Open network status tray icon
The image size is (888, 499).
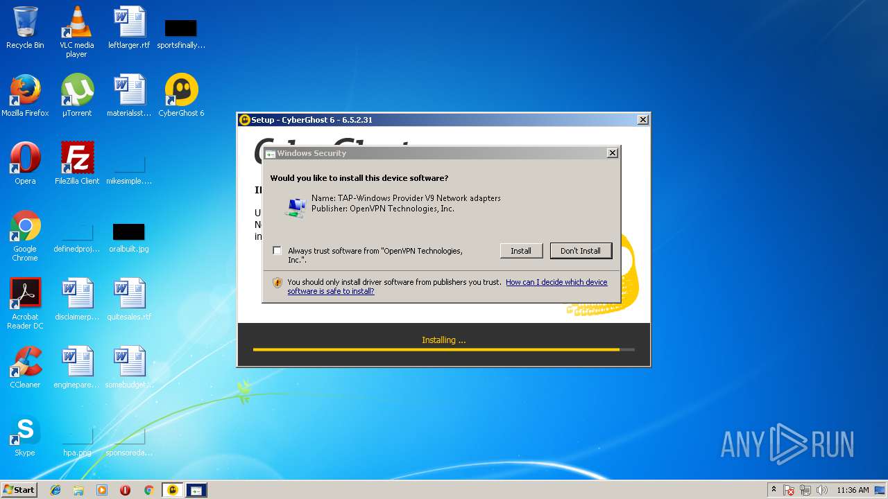pyautogui.click(x=806, y=490)
